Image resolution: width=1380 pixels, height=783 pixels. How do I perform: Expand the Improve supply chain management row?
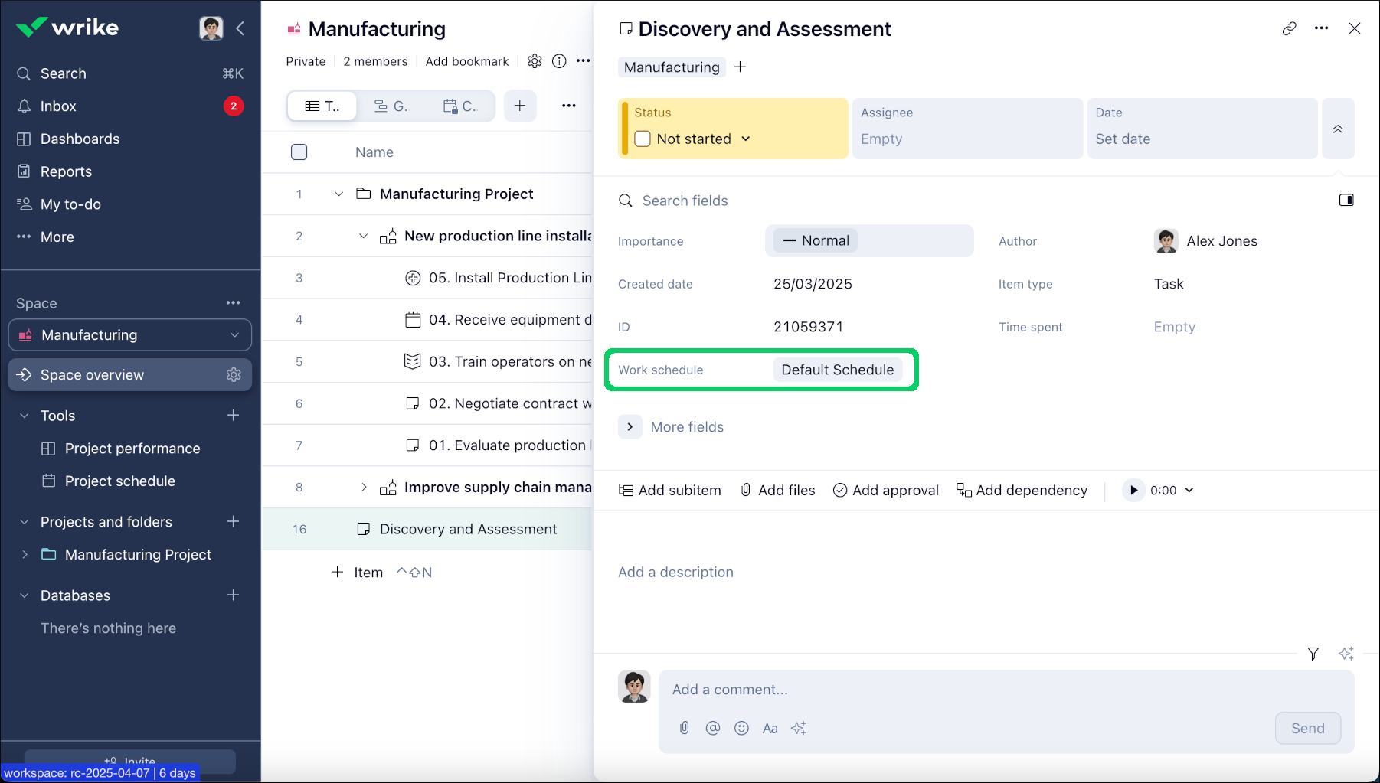364,488
